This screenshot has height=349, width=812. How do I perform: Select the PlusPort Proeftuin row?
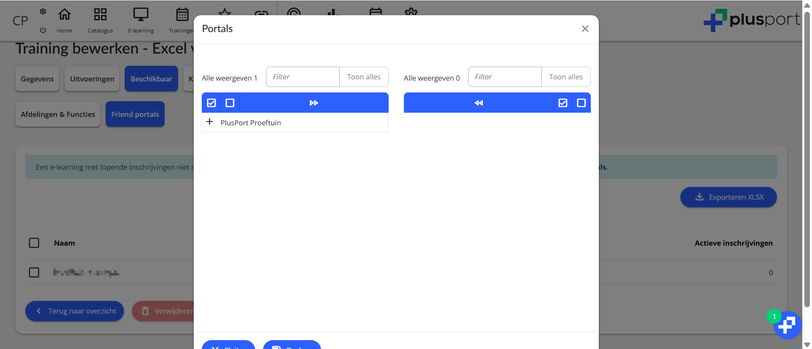(295, 123)
